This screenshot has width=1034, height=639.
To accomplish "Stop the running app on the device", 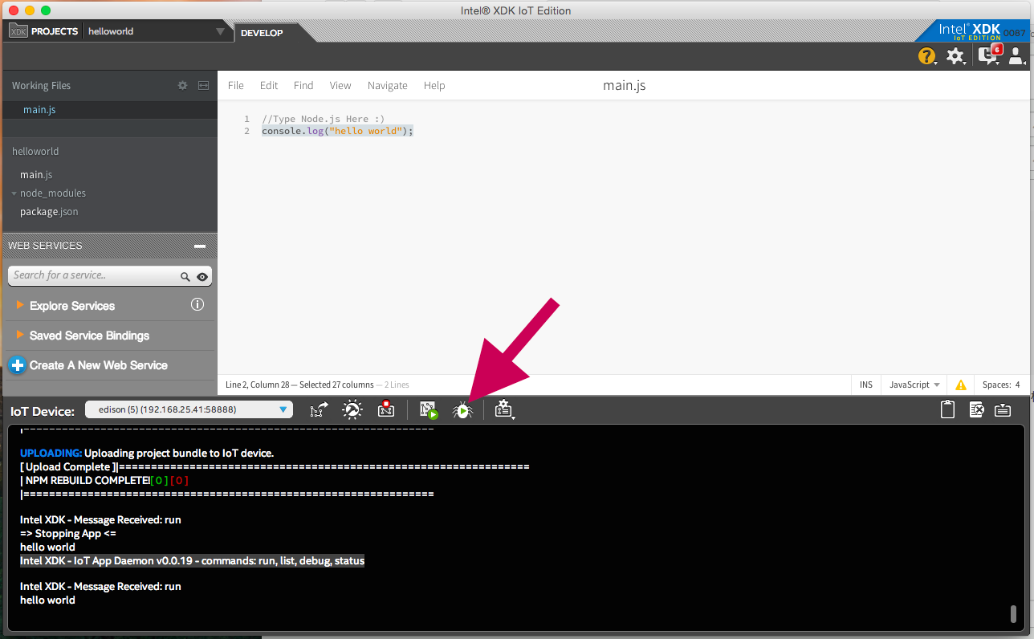I will pyautogui.click(x=386, y=409).
